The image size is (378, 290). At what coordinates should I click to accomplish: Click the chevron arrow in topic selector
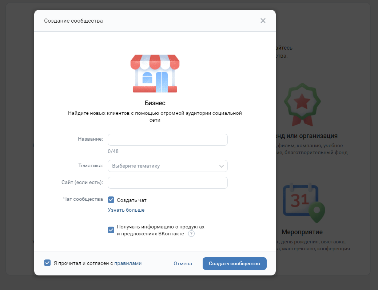[221, 166]
